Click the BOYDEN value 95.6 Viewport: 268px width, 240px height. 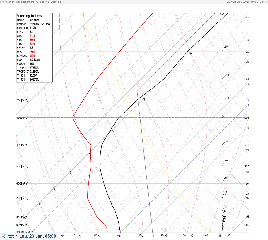32,56
